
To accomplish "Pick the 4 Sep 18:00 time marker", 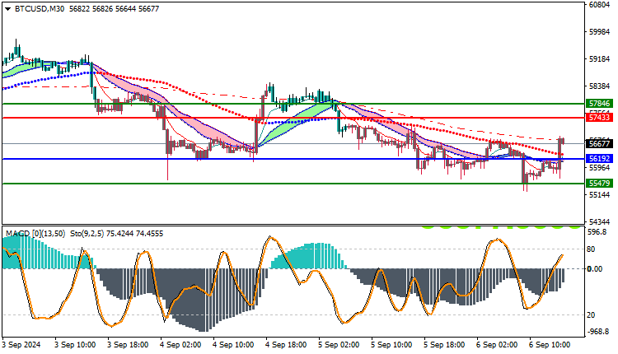I will tap(286, 345).
